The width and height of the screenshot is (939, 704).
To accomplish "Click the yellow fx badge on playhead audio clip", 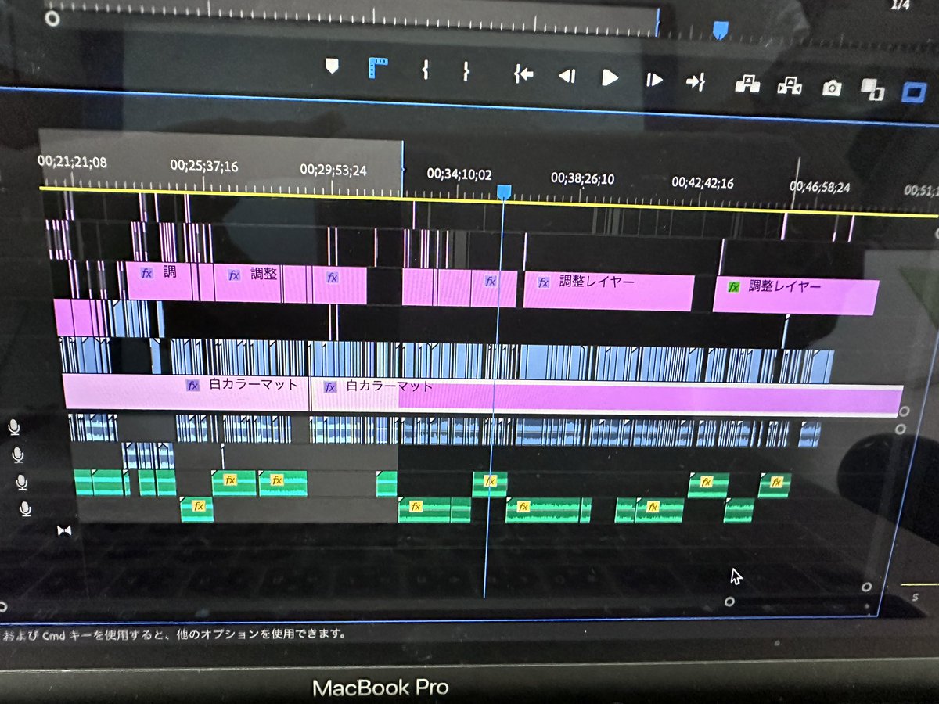I will click(x=490, y=480).
